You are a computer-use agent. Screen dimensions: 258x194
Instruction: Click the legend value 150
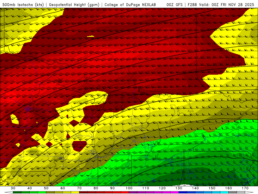(212, 188)
